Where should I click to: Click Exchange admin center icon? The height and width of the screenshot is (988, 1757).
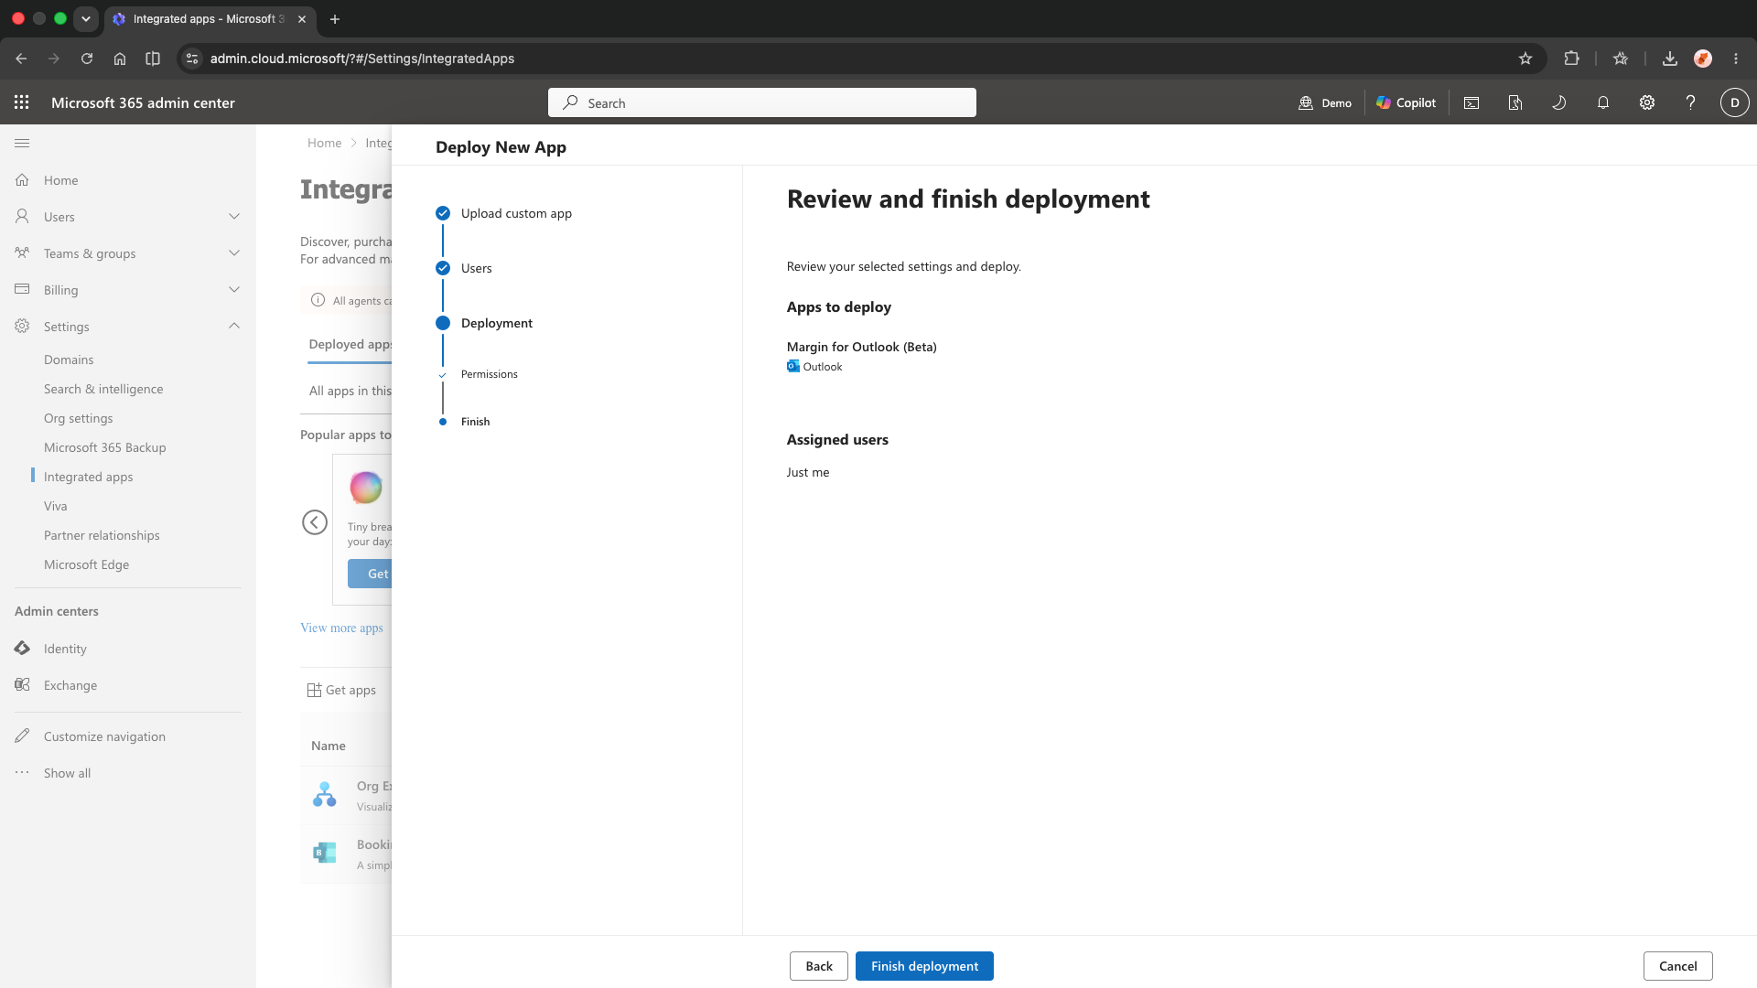coord(22,685)
